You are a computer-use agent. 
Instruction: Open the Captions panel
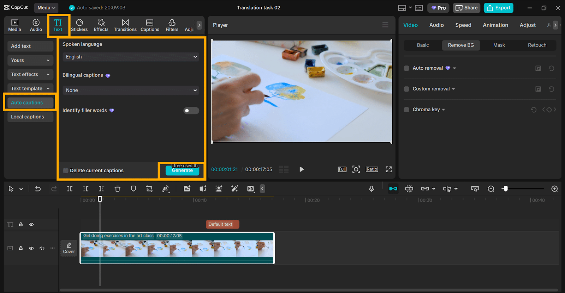click(150, 25)
